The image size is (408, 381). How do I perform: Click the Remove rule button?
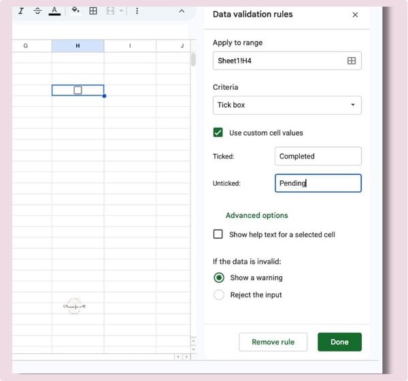click(273, 342)
